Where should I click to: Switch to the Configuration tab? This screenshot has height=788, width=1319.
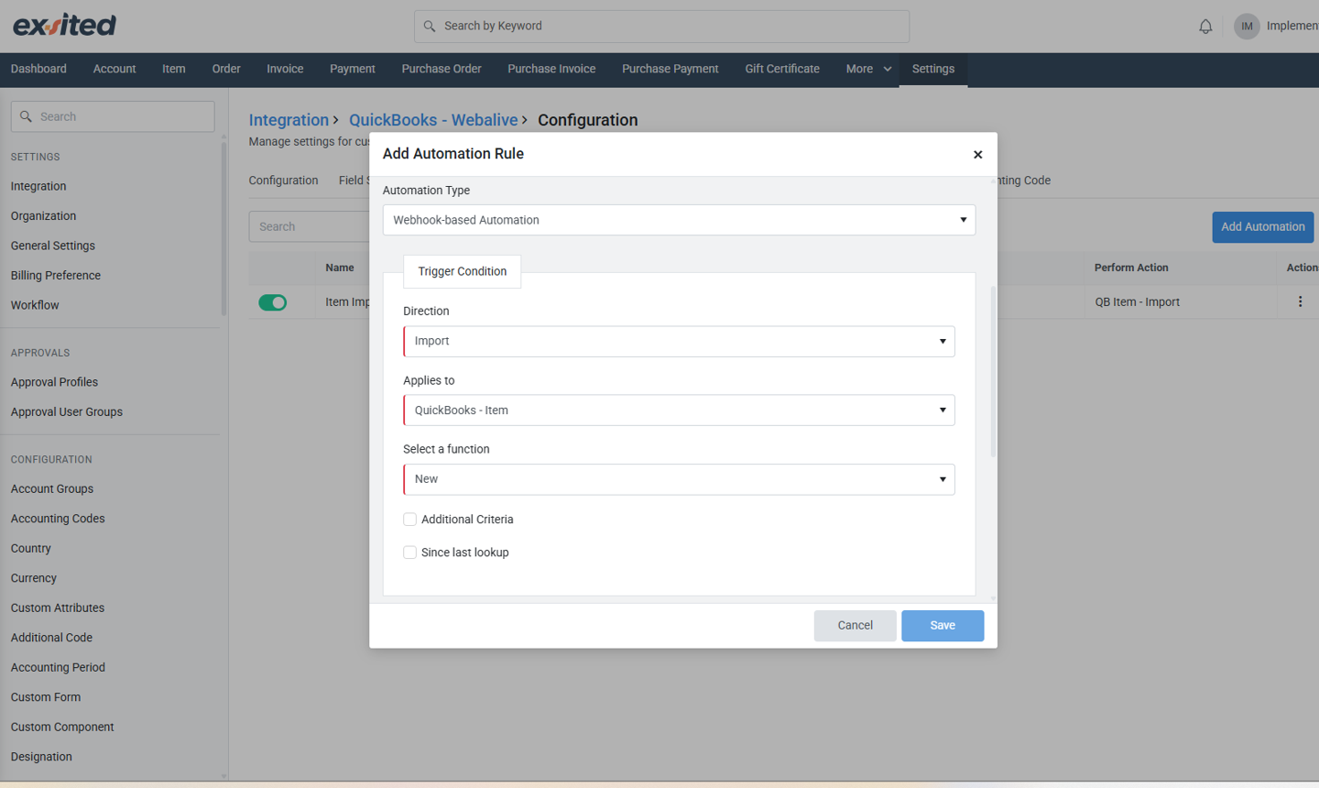coord(283,181)
